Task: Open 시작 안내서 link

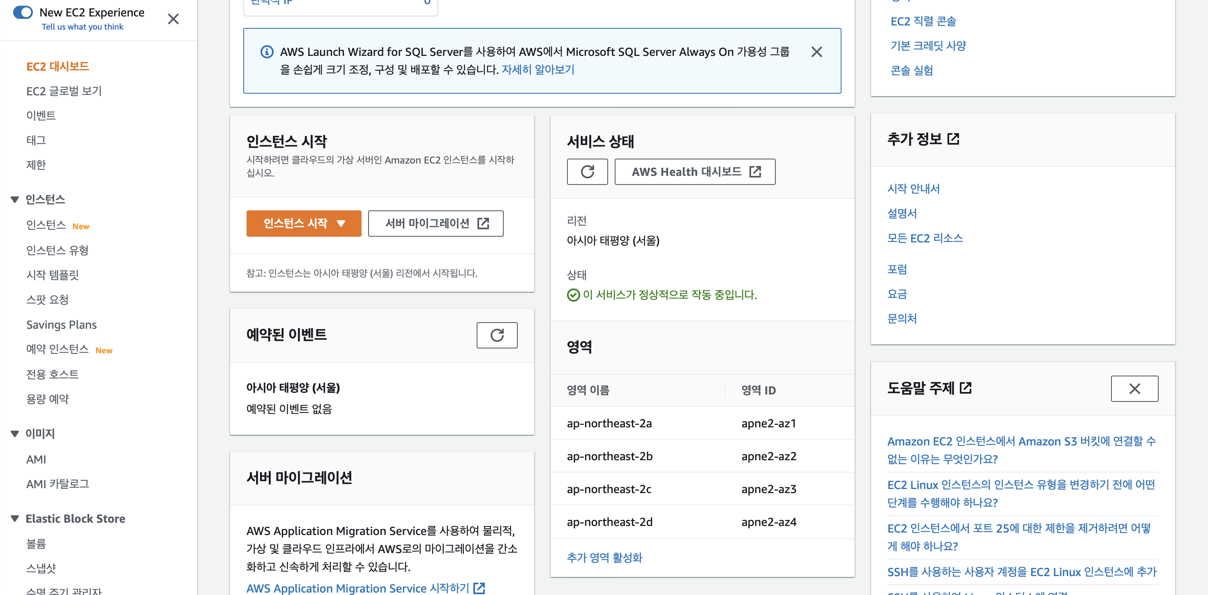Action: pyautogui.click(x=913, y=189)
